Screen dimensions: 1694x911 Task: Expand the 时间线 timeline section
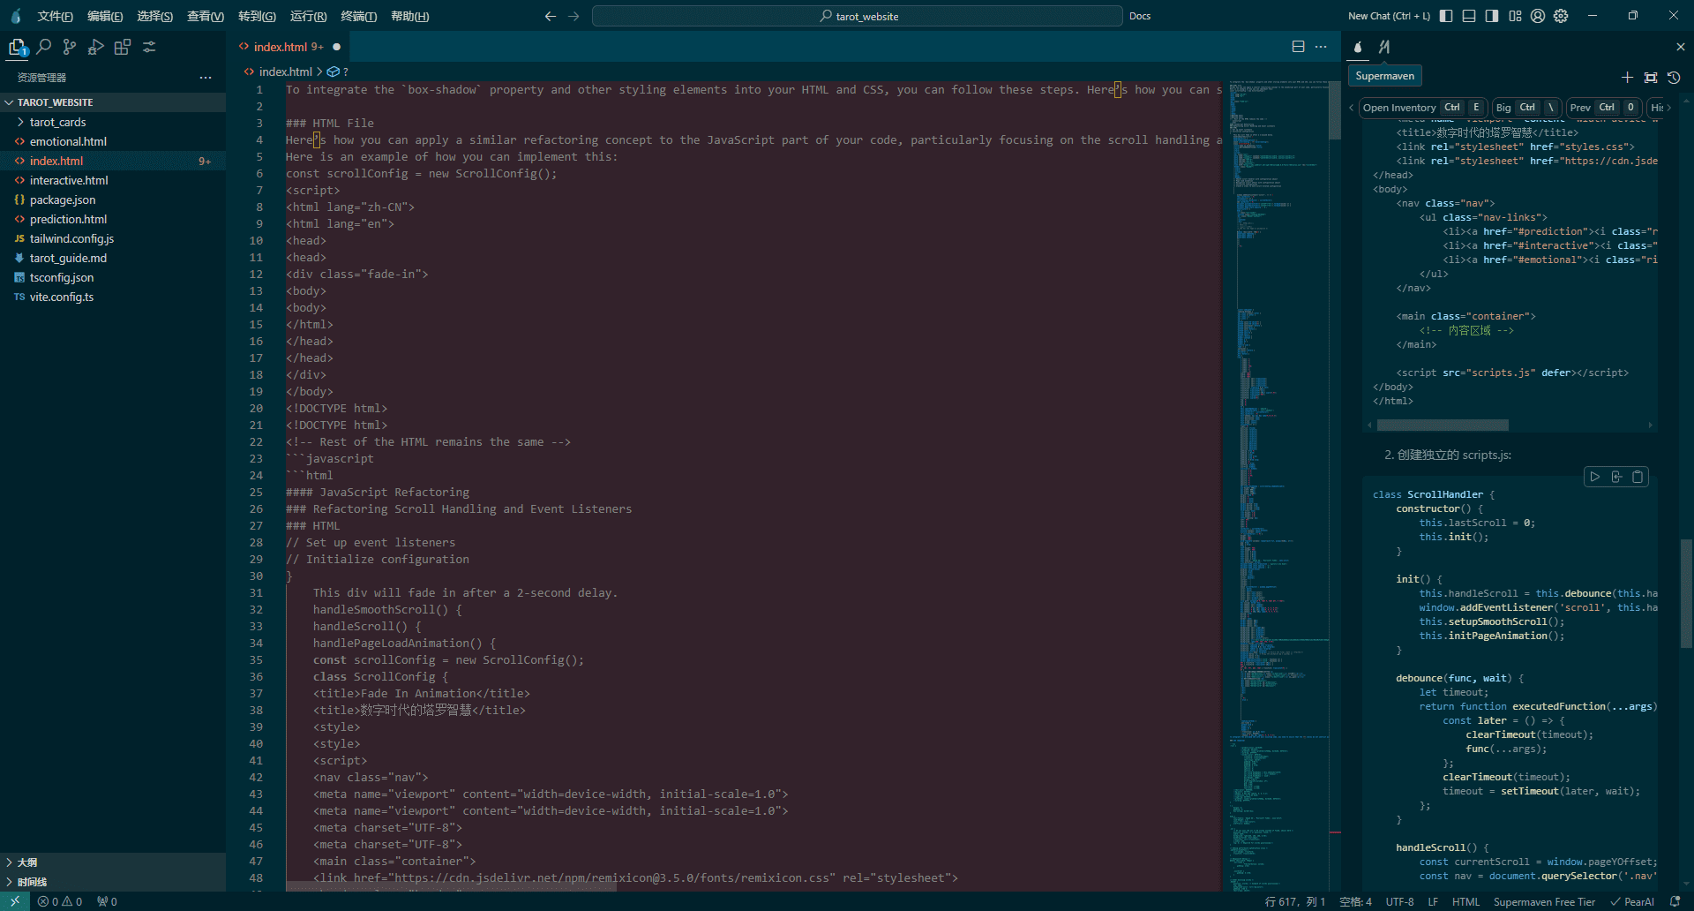[x=113, y=882]
